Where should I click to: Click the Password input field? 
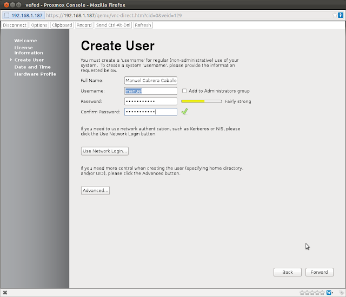click(x=150, y=101)
